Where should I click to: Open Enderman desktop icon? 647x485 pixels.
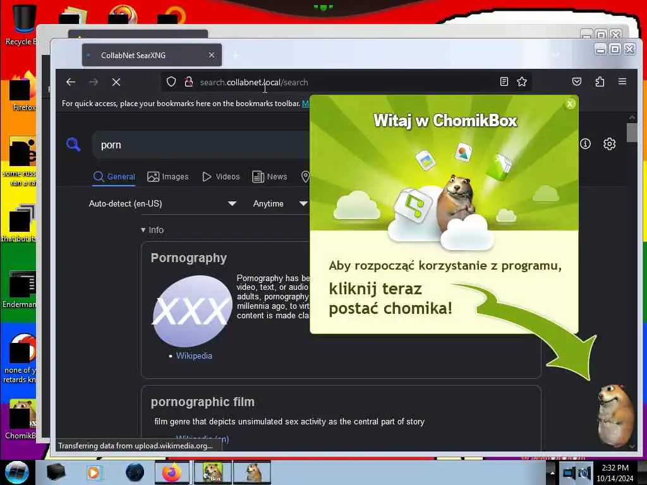[20, 289]
